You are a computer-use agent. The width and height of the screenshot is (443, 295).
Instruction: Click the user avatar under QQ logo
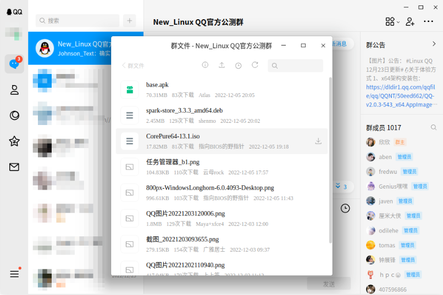coord(14,34)
